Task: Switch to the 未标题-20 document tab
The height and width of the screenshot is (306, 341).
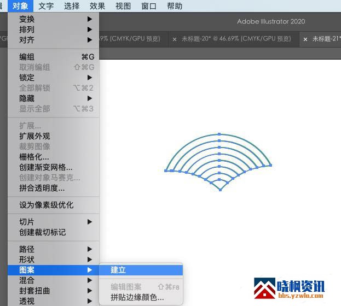Action: pos(235,39)
